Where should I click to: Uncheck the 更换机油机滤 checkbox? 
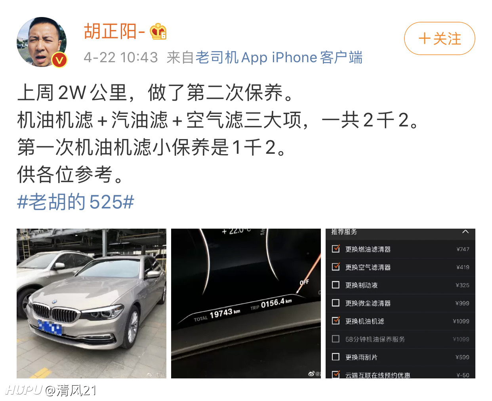(x=336, y=321)
